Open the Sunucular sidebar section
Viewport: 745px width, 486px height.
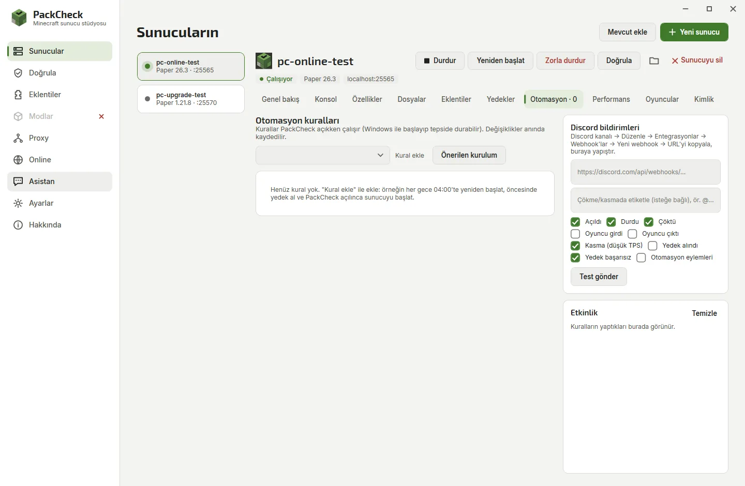(60, 51)
